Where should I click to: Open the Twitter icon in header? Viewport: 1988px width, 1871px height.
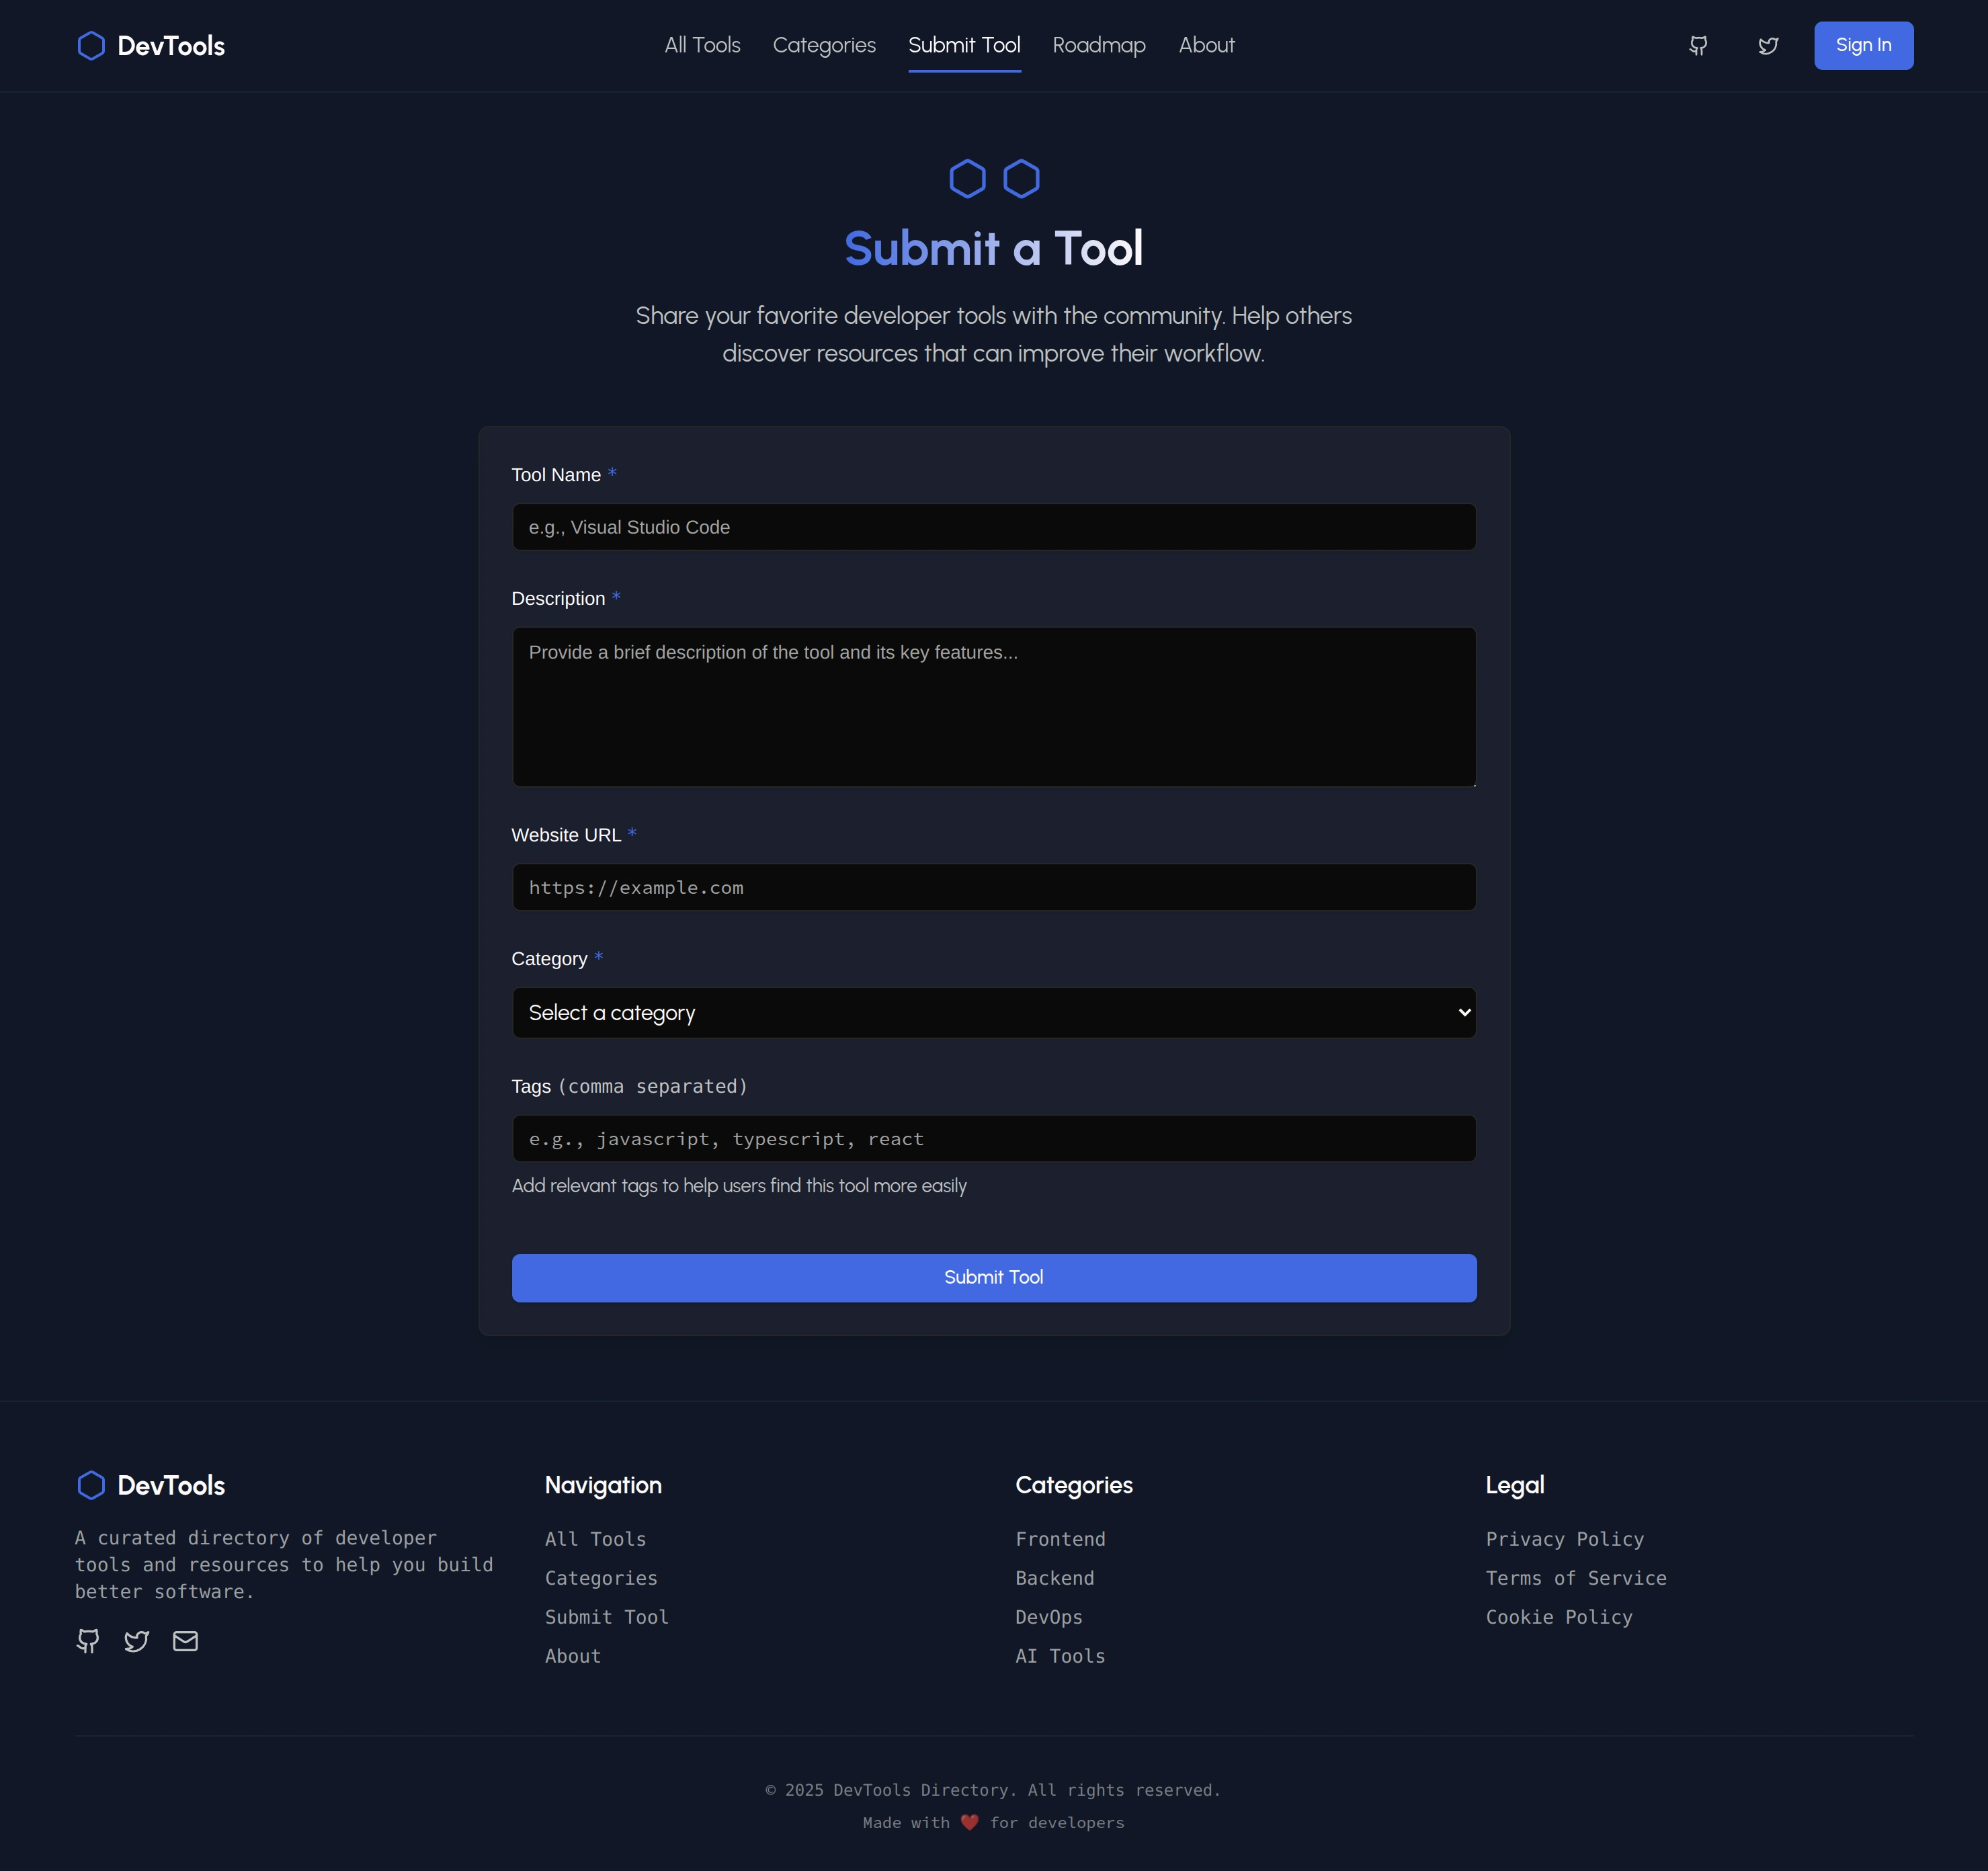coord(1768,46)
